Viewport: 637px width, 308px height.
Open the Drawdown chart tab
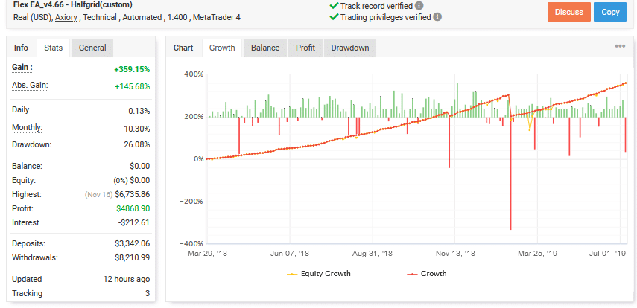(349, 48)
